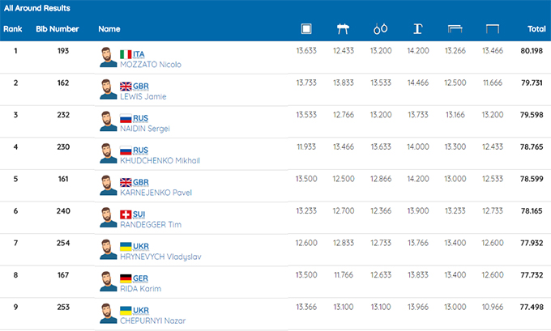Click the GBR link for Karnejenko
Screen dimensions: 551x331
[x=142, y=182]
